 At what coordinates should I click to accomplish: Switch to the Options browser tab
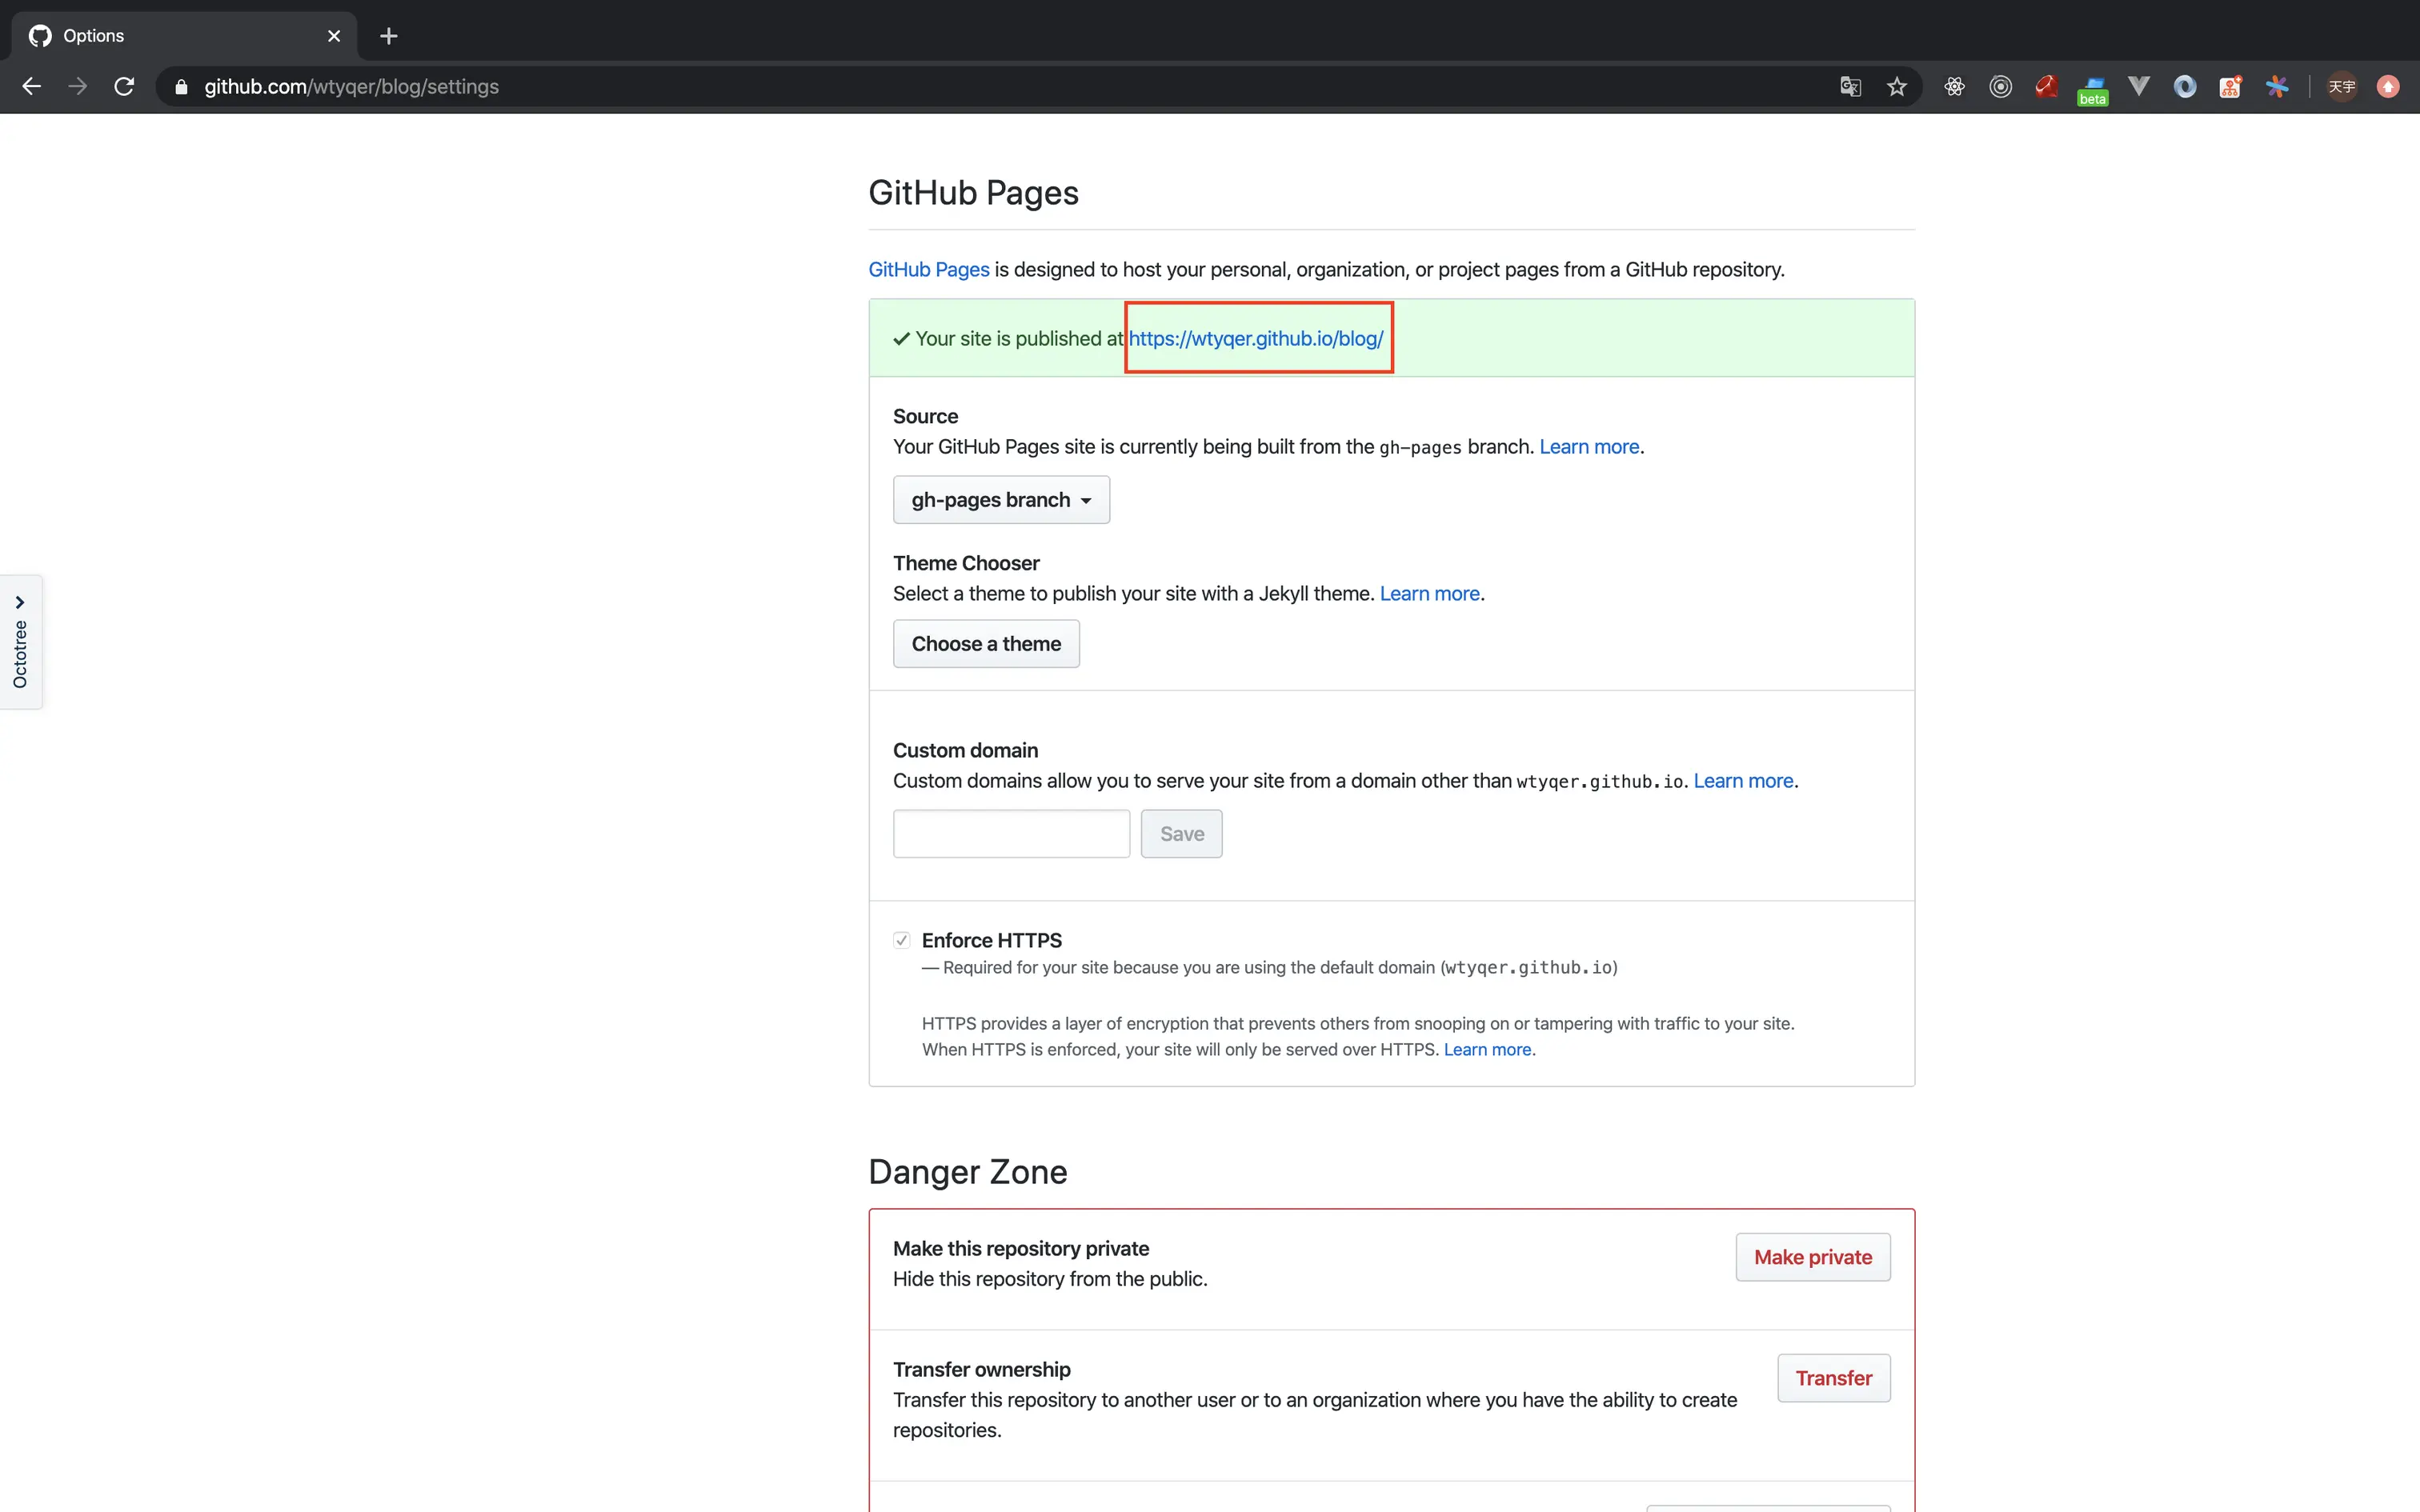coord(180,36)
